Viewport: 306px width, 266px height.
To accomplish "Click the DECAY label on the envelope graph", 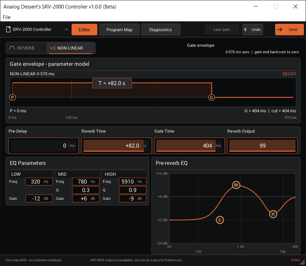I will [289, 74].
